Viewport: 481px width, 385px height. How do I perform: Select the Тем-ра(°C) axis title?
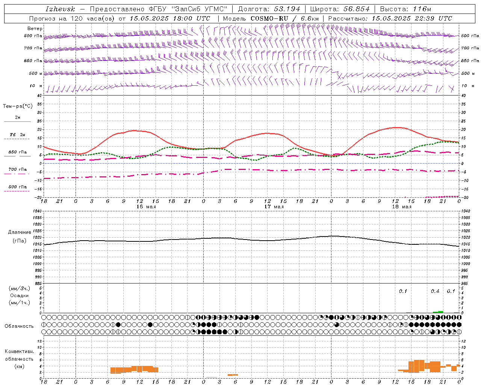[x=18, y=106]
